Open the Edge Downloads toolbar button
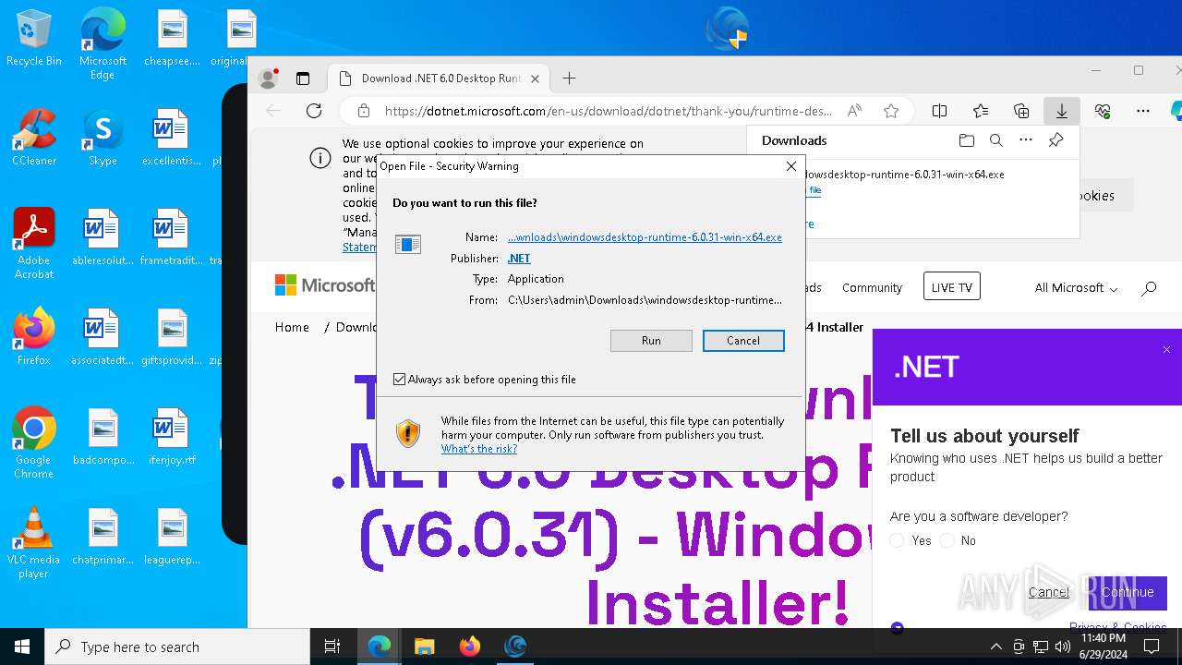Viewport: 1182px width, 665px height. click(1062, 111)
